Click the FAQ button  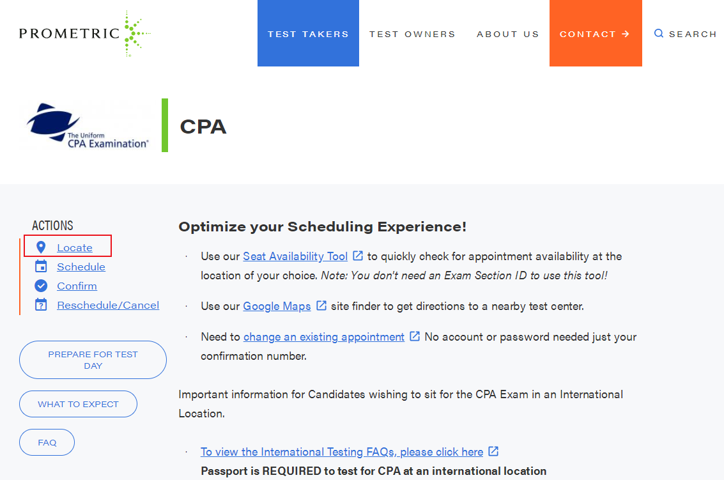[47, 442]
